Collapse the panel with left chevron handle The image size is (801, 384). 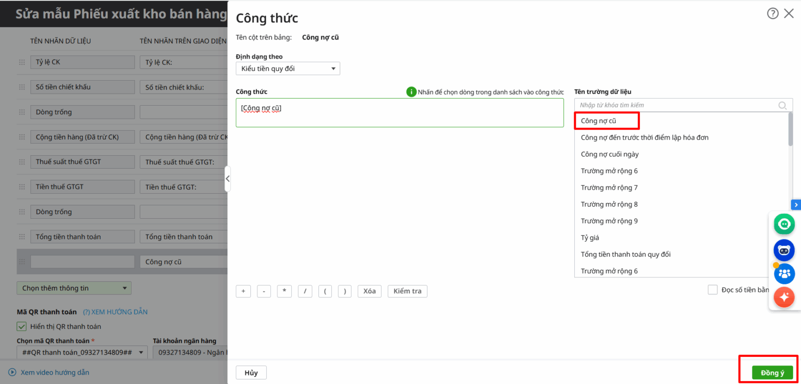click(x=228, y=179)
